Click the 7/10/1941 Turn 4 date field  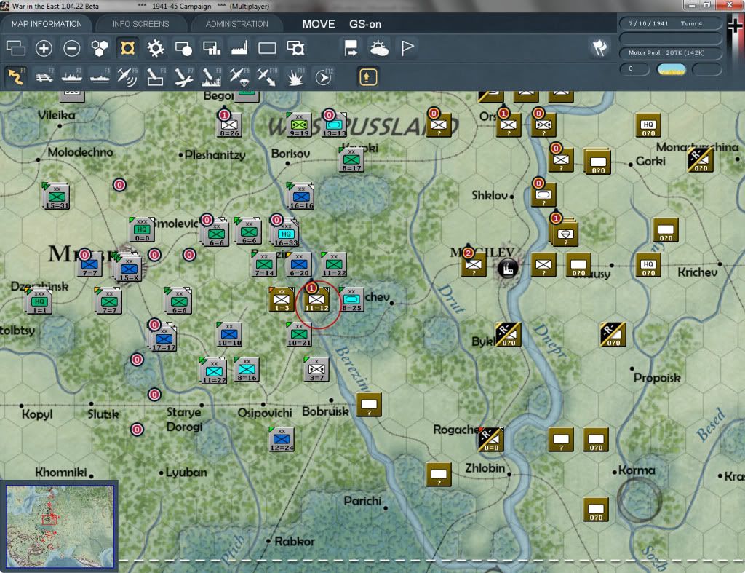point(670,23)
